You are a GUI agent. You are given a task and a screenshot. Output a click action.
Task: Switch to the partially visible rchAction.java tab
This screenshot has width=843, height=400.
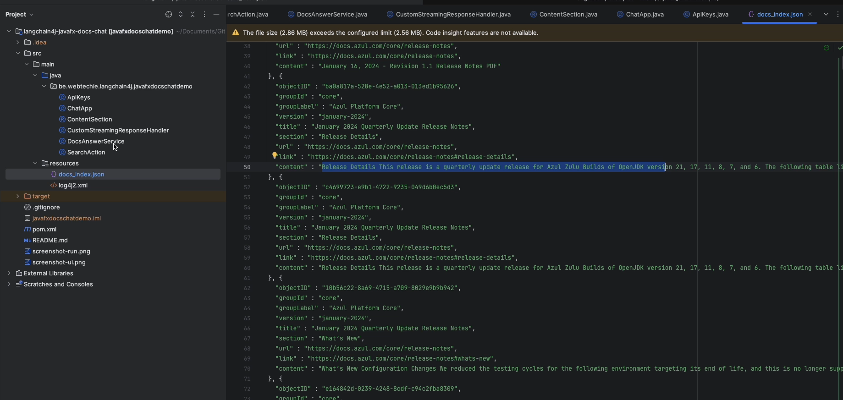point(248,15)
